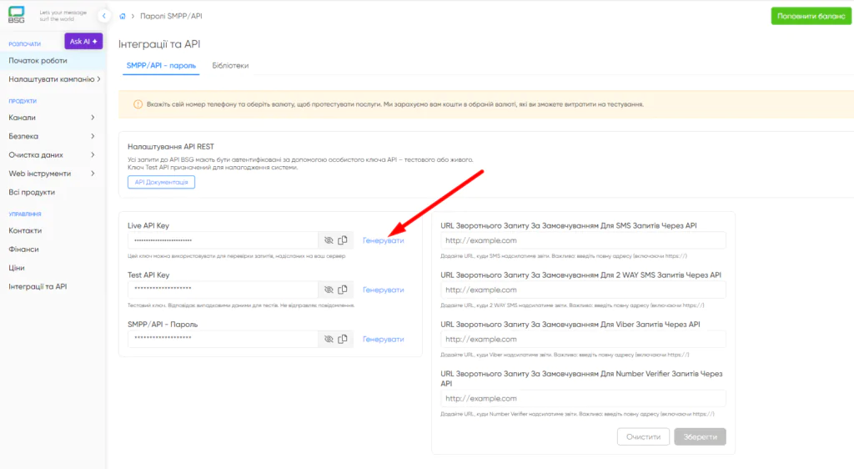854x469 pixels.
Task: Collapse sidebar with the chevron arrow button
Action: [x=104, y=16]
